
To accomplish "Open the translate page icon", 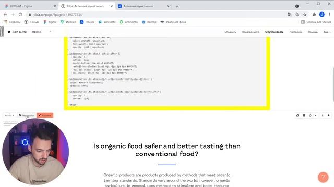I will (x=290, y=15).
